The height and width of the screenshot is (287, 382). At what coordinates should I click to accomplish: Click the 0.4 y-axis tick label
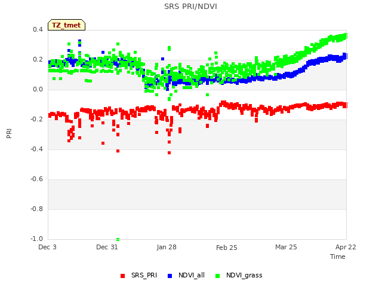click(x=38, y=29)
